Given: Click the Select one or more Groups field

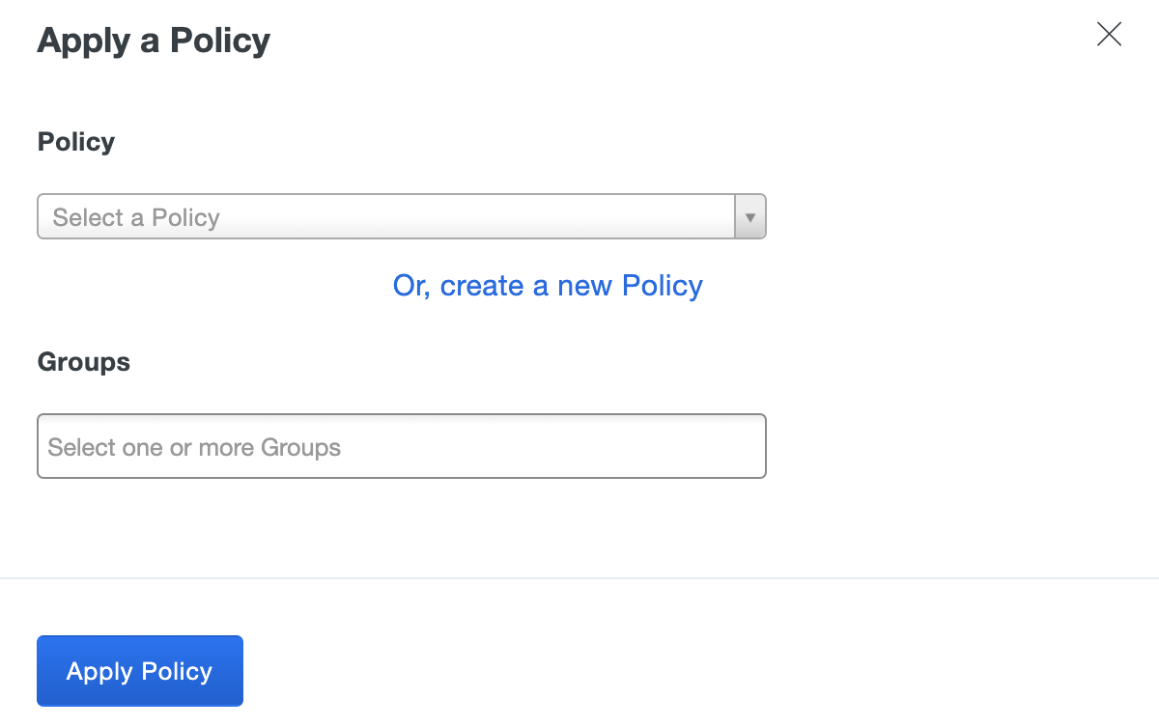Looking at the screenshot, I should pos(401,446).
